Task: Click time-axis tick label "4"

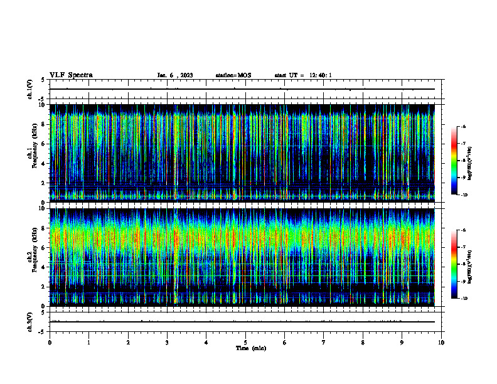Action: pyautogui.click(x=206, y=343)
